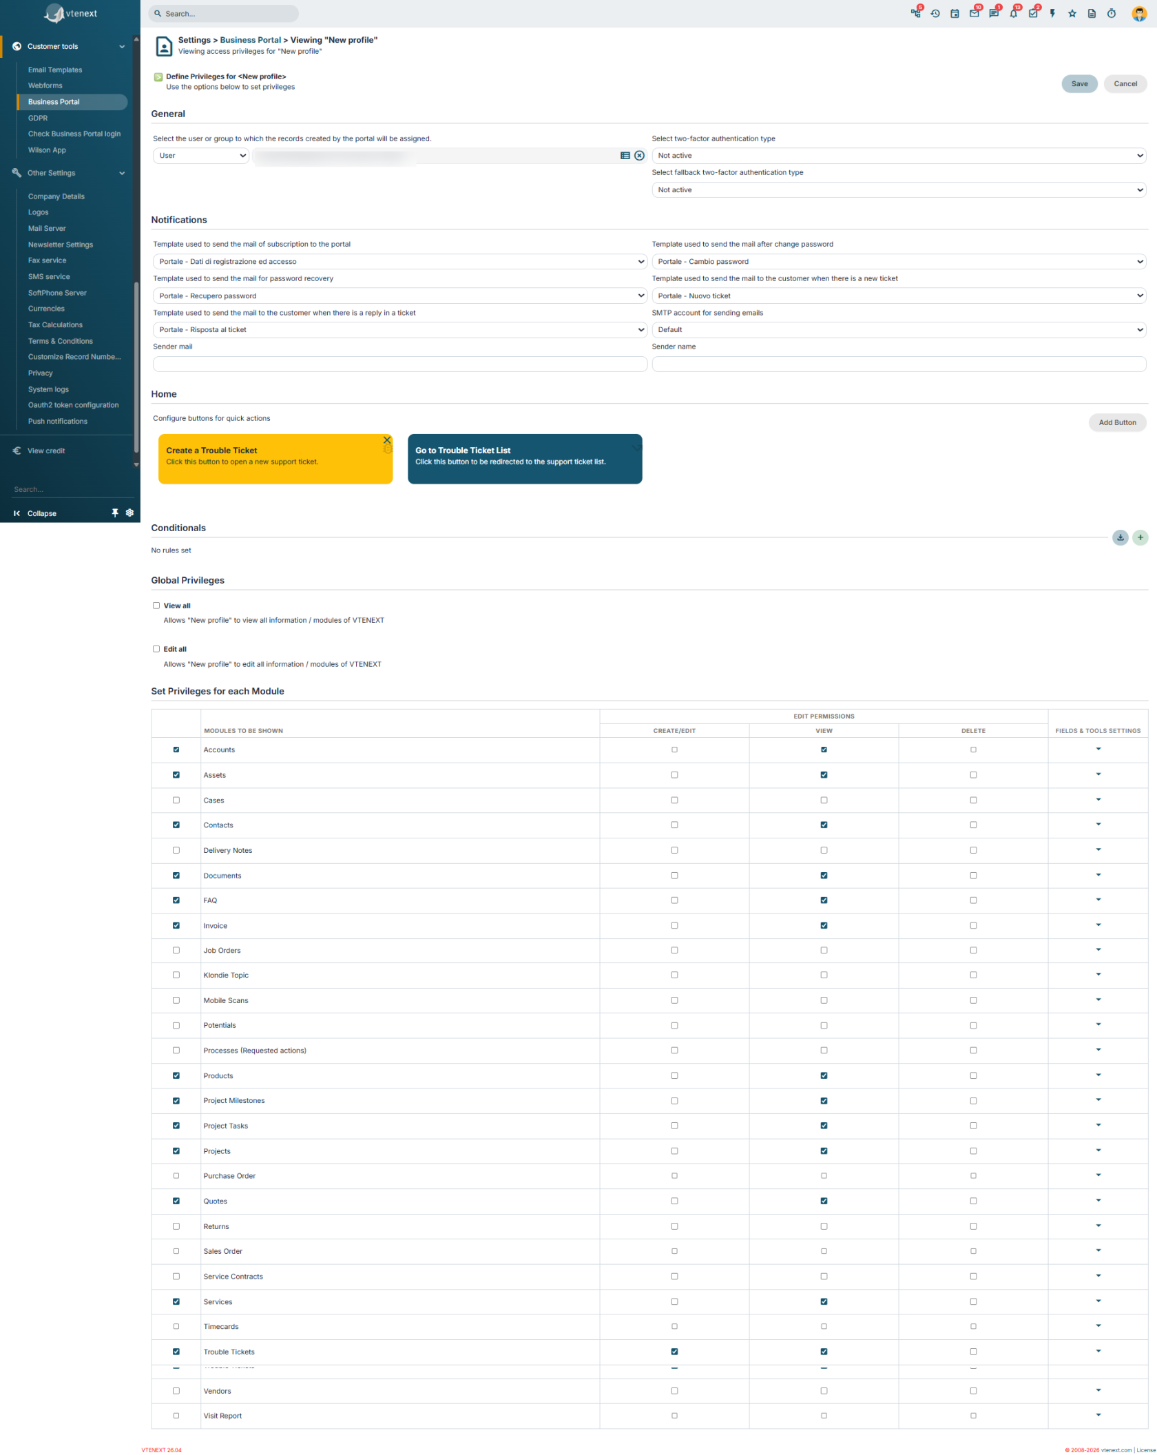Open the user record picker list icon
Viewport: 1157px width, 1455px height.
(625, 156)
